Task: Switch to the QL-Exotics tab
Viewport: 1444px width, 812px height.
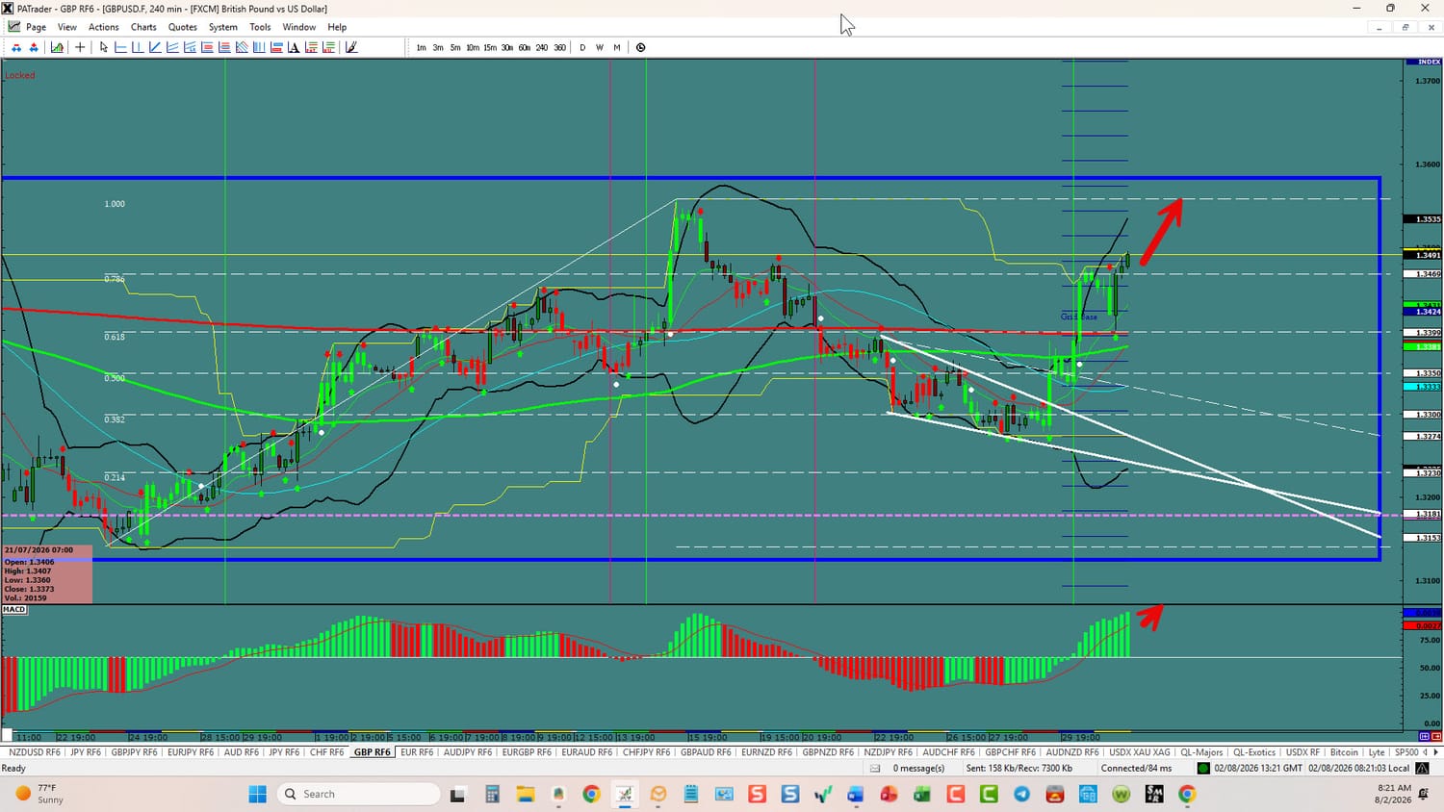Action: tap(1254, 752)
